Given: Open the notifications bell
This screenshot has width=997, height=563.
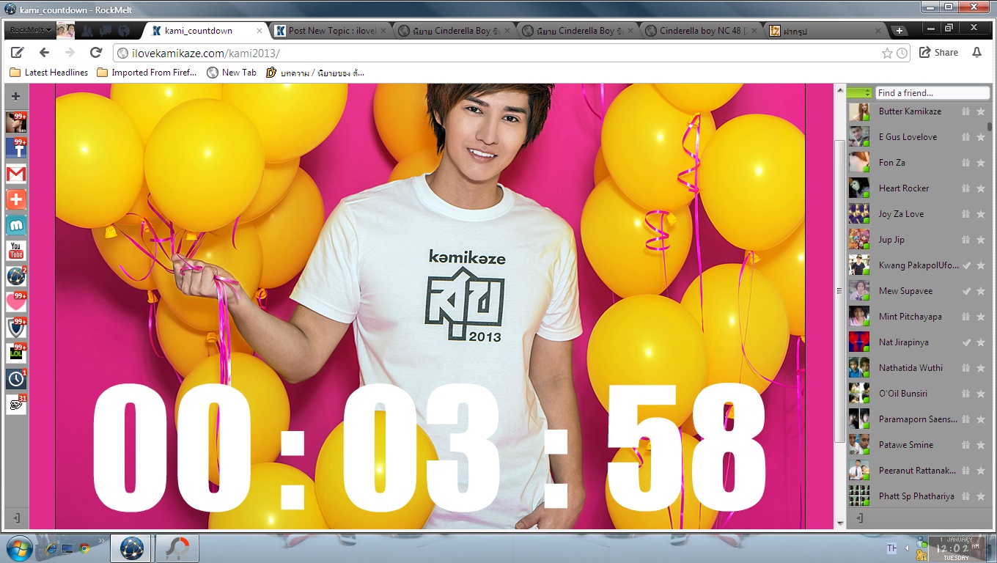Looking at the screenshot, I should pyautogui.click(x=976, y=53).
